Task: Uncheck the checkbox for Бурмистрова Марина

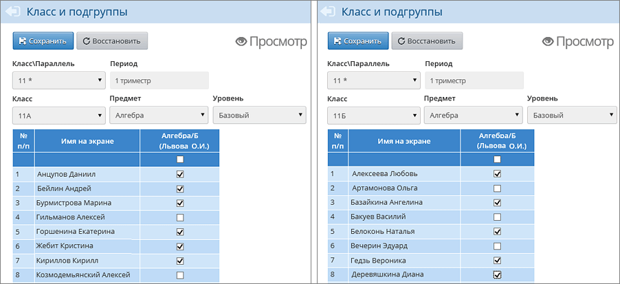Action: [180, 203]
